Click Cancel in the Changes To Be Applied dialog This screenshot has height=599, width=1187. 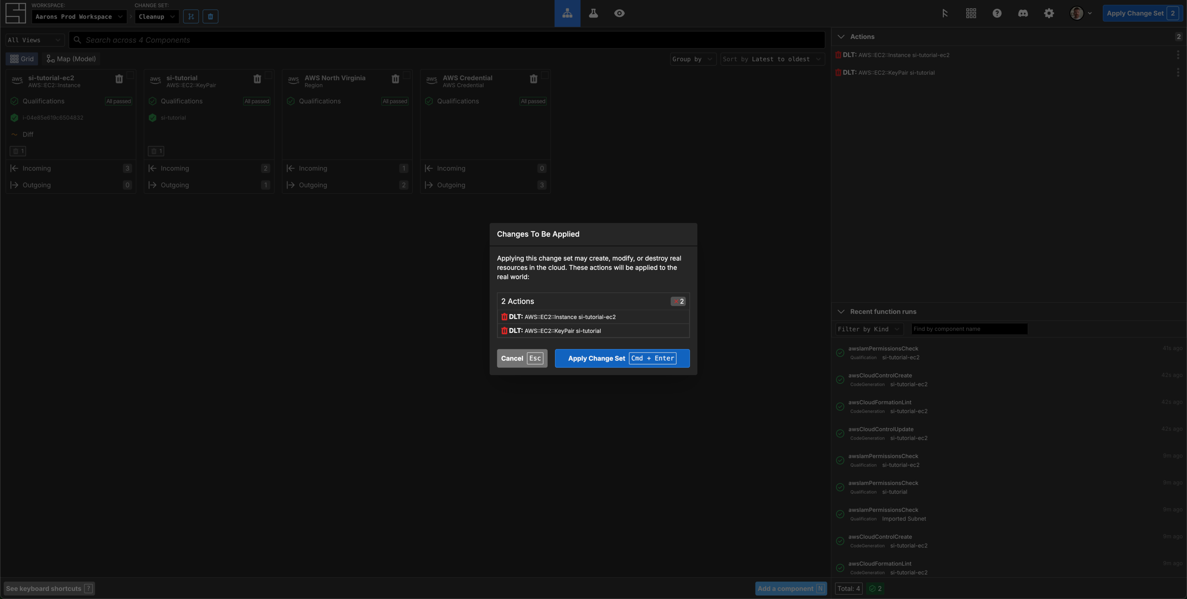(x=522, y=359)
